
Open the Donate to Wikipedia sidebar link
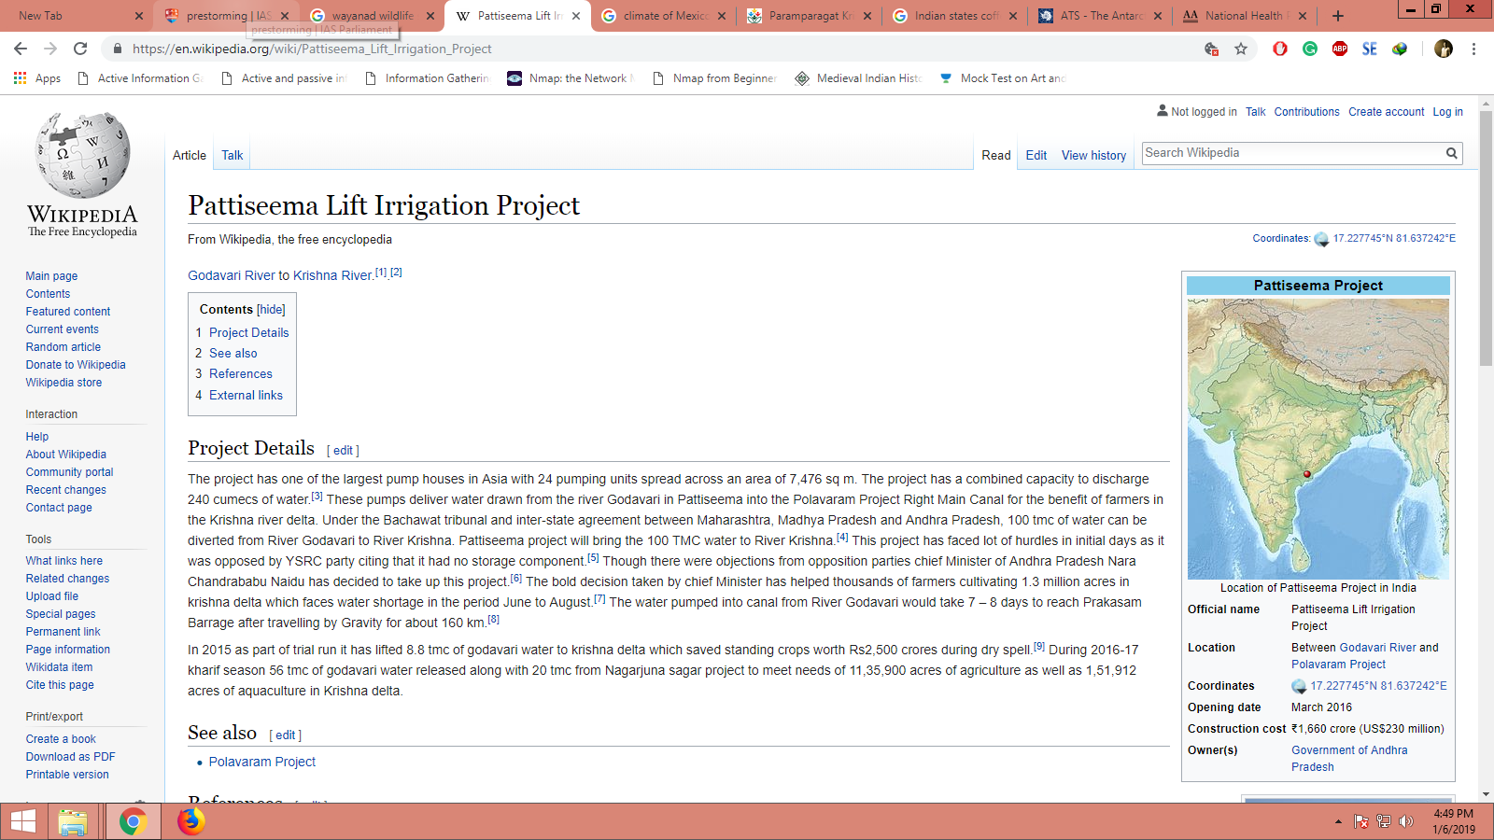tap(76, 365)
